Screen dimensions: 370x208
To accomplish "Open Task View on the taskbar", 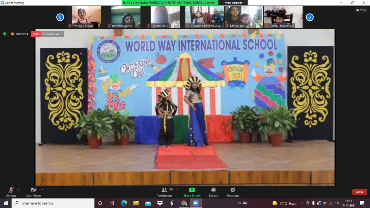I will [x=112, y=203].
